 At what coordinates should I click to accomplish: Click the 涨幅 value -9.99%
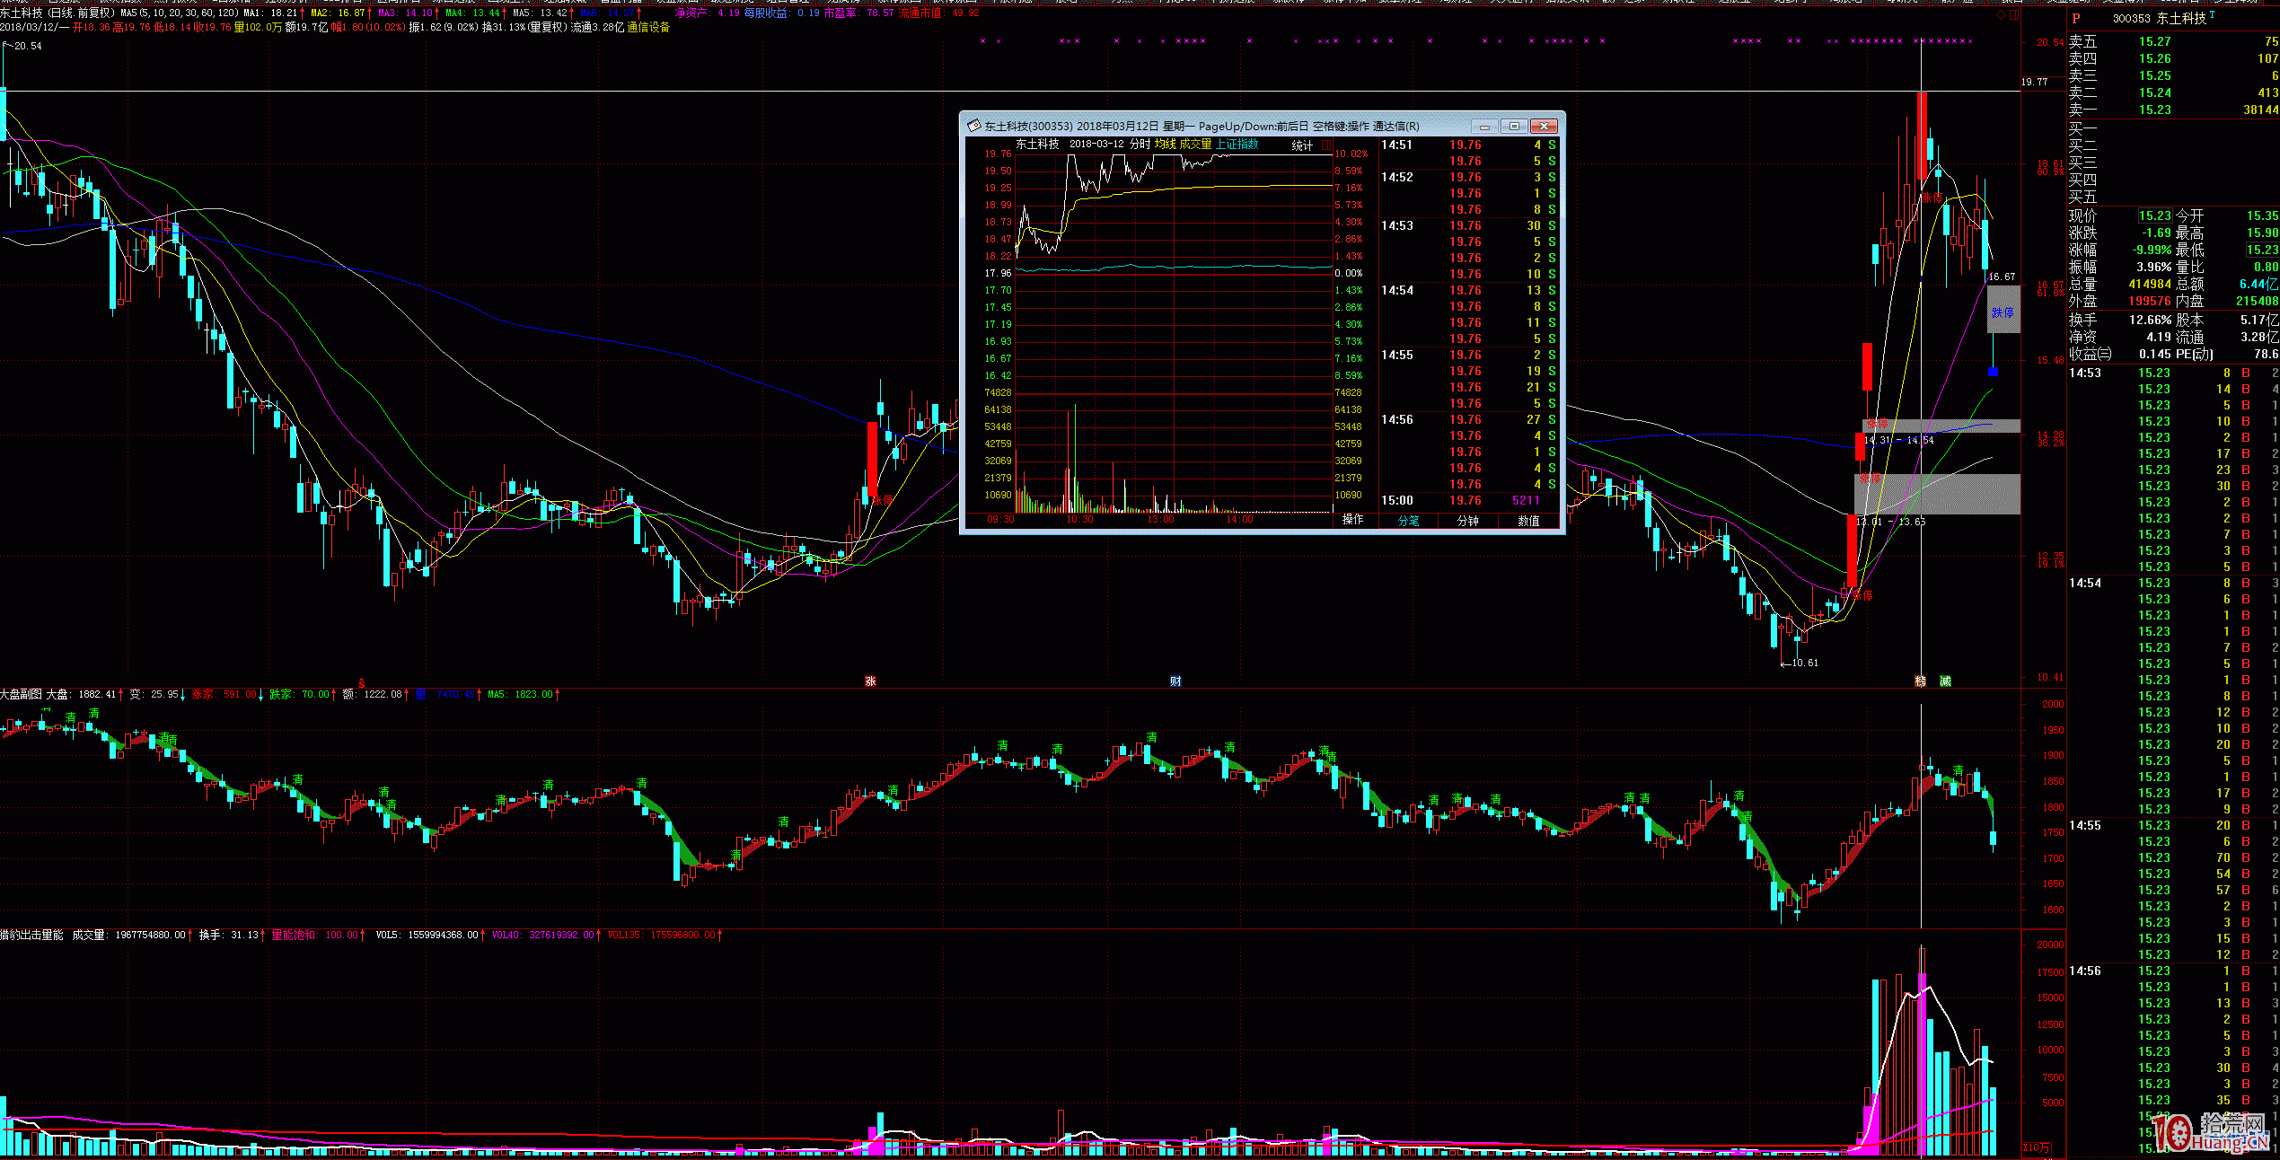[2152, 250]
